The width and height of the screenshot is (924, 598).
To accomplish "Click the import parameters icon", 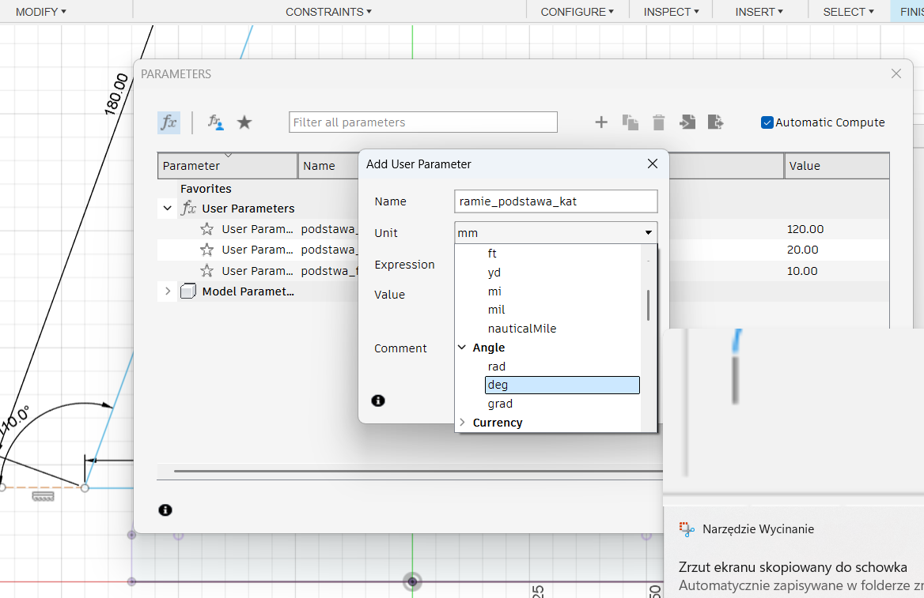I will point(687,122).
